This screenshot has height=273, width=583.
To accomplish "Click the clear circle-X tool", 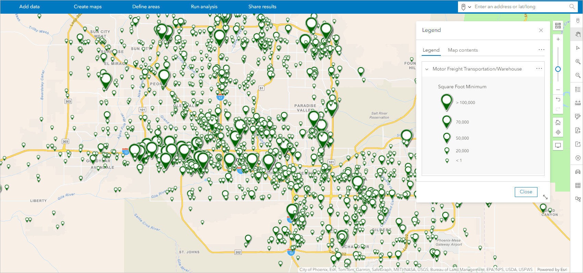I will coord(578,158).
